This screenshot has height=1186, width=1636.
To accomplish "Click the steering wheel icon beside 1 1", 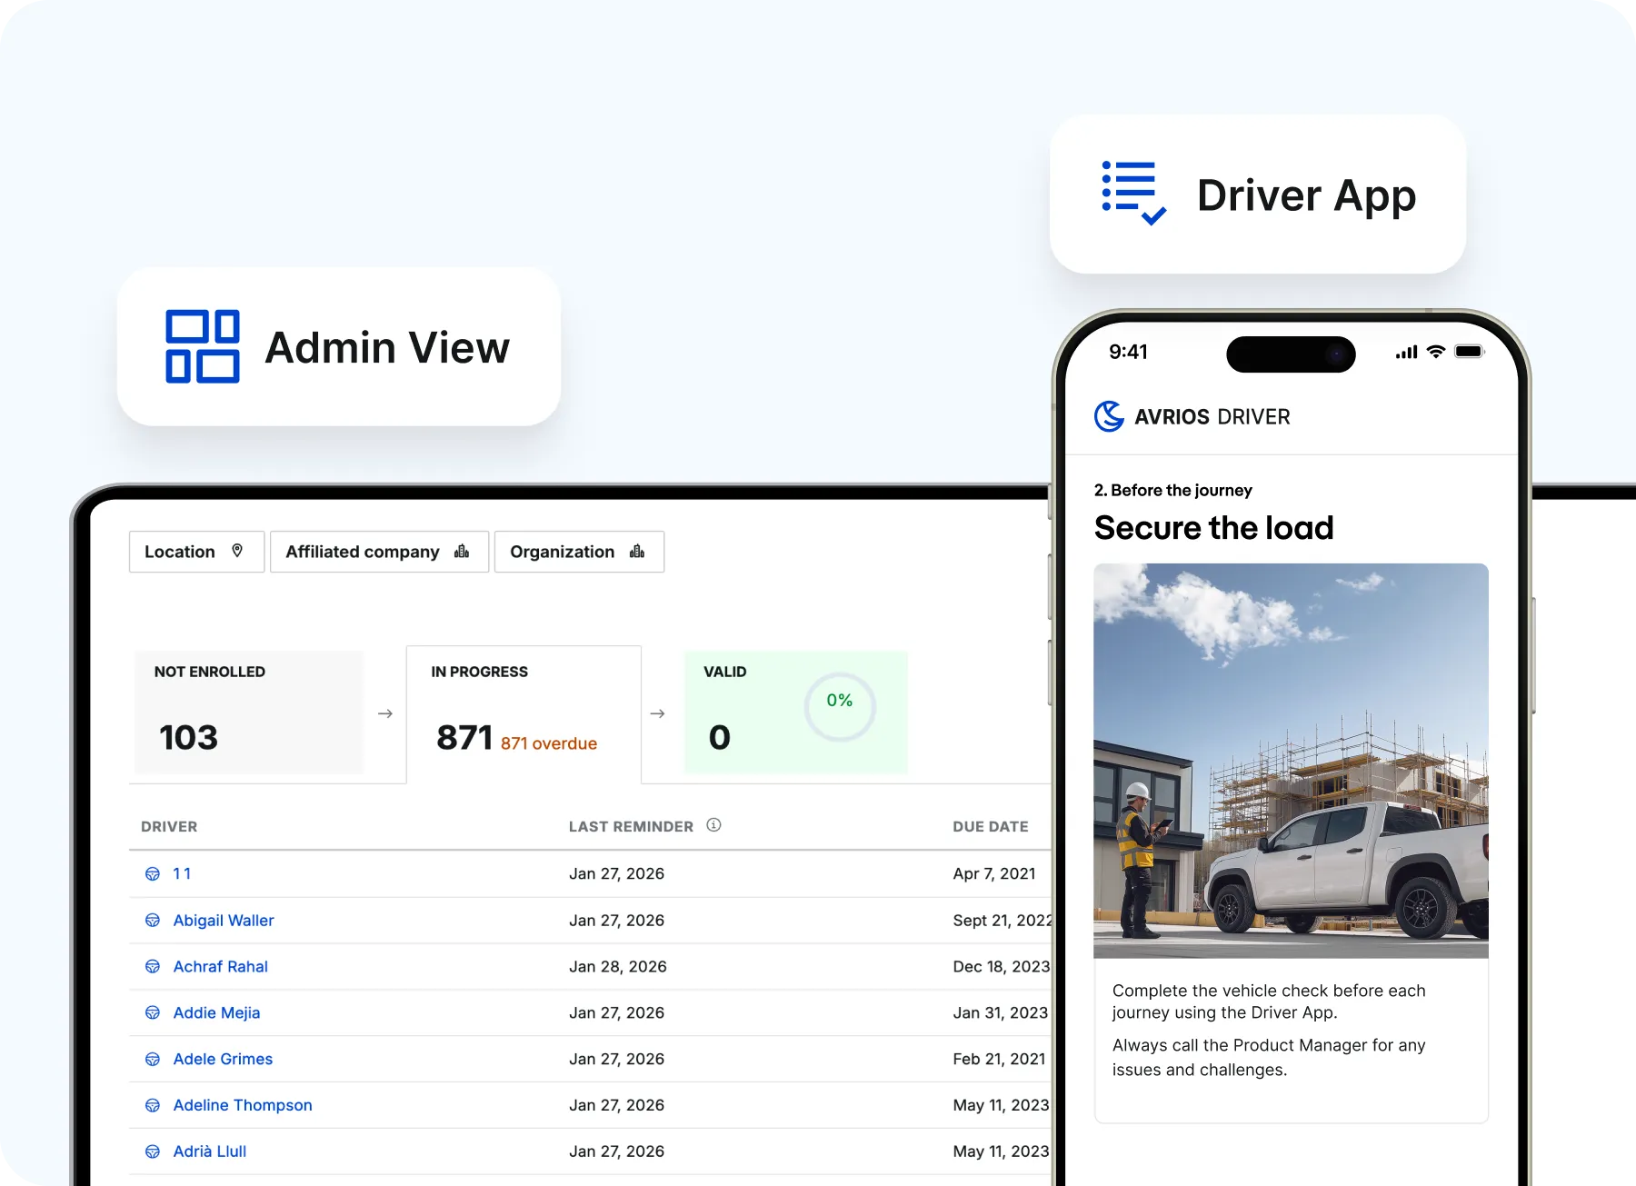I will pos(153,874).
